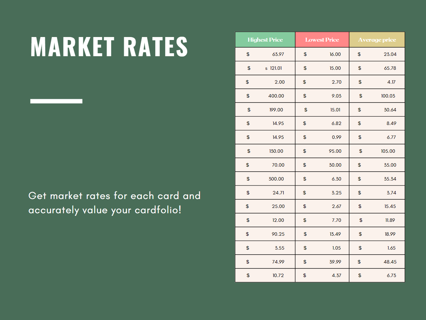Select the 63.97 highest price cell
426x320 pixels.
pyautogui.click(x=265, y=54)
